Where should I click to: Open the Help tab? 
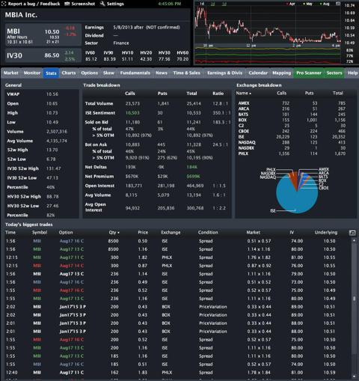[352, 73]
